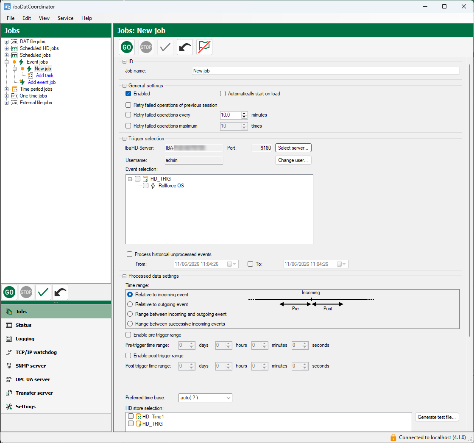Image resolution: width=474 pixels, height=443 pixels.
Task: Open Logging via its page icon
Action: 9,339
